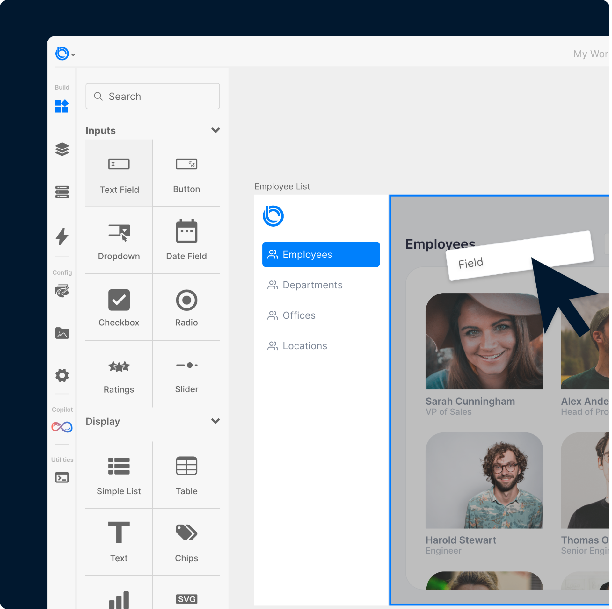Image resolution: width=612 pixels, height=609 pixels.
Task: Select Departments in the app navigation
Action: click(x=312, y=285)
